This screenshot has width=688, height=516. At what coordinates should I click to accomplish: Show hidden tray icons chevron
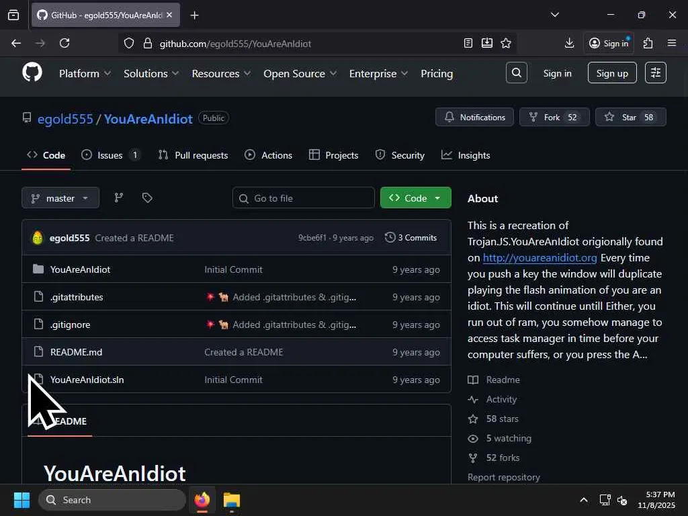[x=584, y=500]
